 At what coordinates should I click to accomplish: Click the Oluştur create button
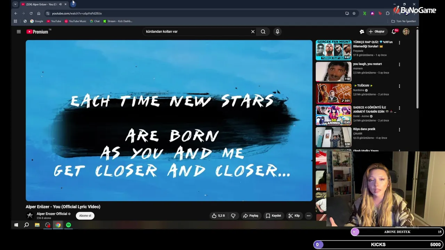[x=377, y=32]
